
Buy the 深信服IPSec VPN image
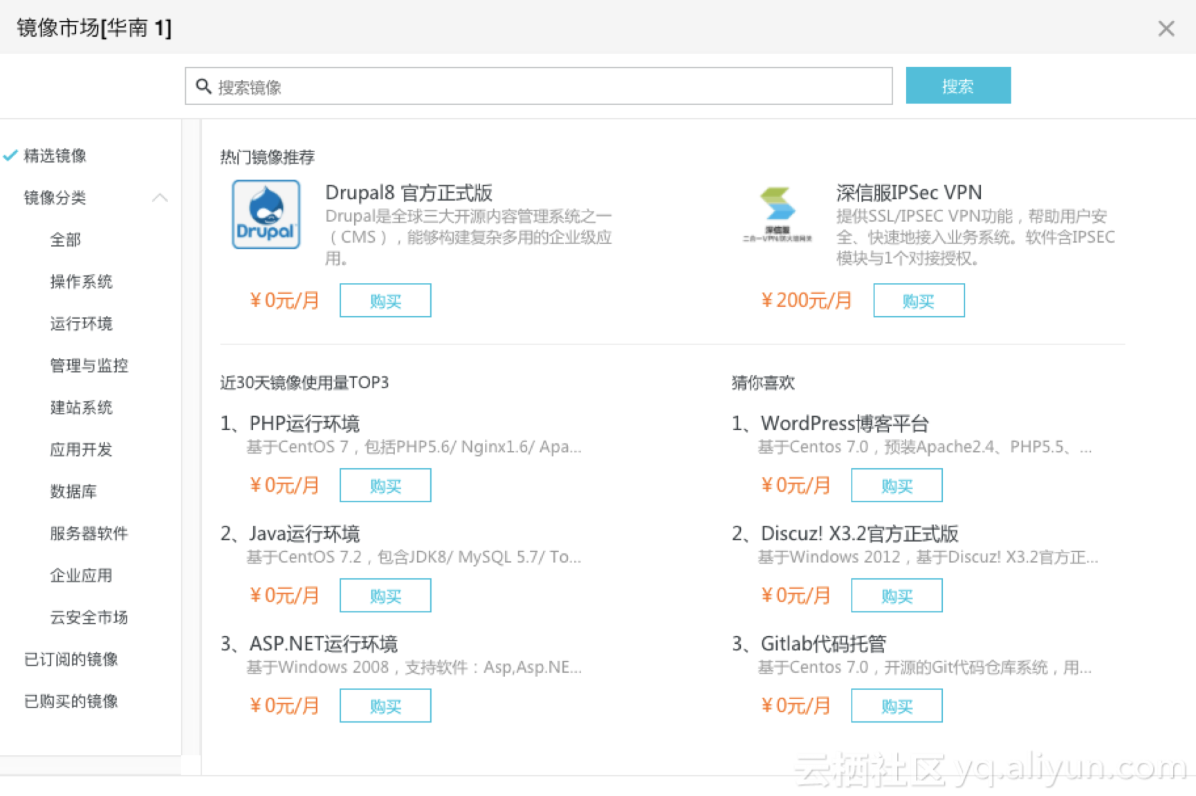(x=919, y=300)
